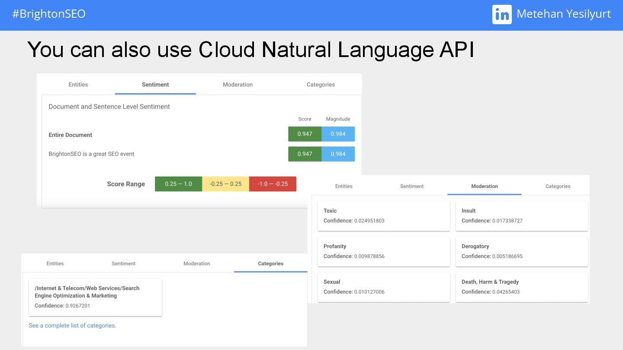Select the Insult confidence card
The image size is (623, 350).
click(x=522, y=216)
